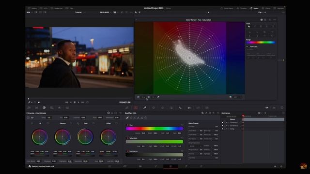Screen dimensions: 310x174
Task: Click the pencil icon below the warper grid
Action: click(x=158, y=97)
